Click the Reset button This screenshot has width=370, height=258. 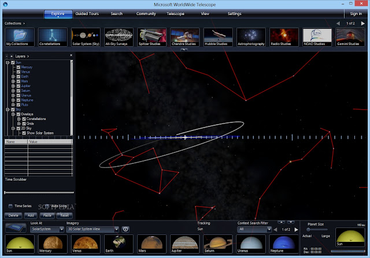tap(64, 215)
